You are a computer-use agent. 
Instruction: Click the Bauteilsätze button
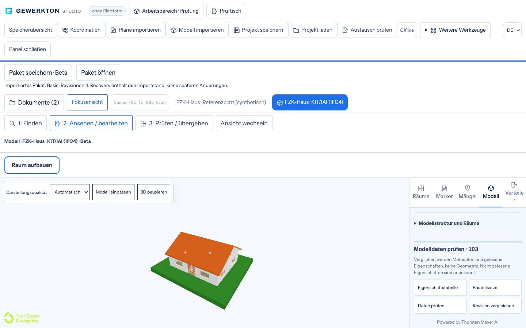495,288
